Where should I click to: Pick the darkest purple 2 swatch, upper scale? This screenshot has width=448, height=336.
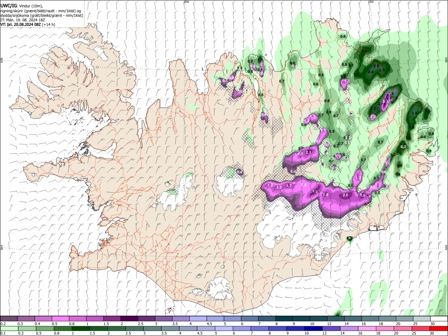129,319
